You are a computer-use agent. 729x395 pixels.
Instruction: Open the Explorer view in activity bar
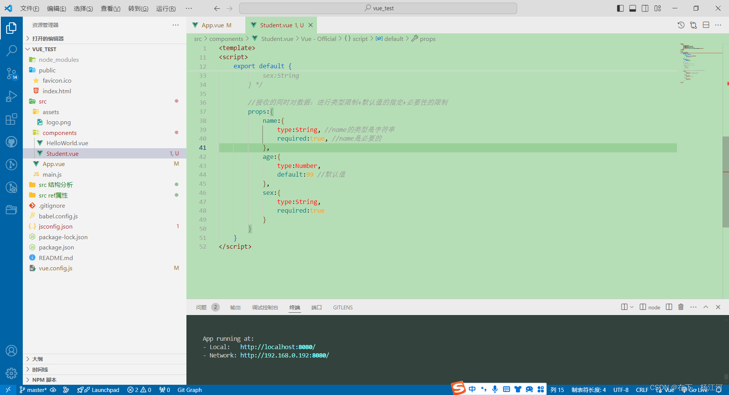click(x=11, y=28)
